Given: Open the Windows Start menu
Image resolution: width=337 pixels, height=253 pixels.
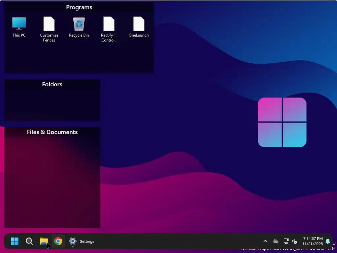Looking at the screenshot, I should [14, 241].
